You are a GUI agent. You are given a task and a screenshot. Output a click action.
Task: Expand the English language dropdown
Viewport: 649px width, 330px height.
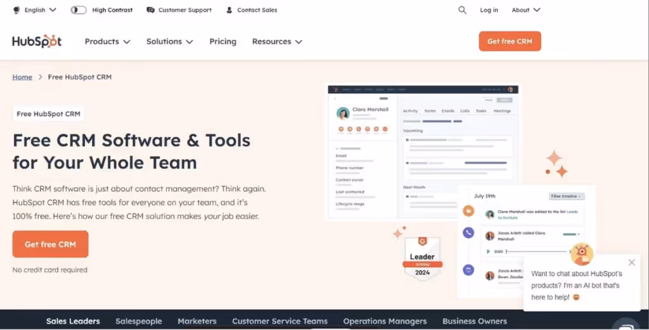point(40,10)
